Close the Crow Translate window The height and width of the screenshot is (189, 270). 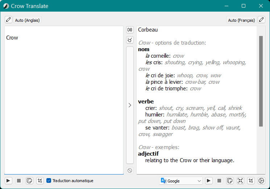tap(261, 6)
